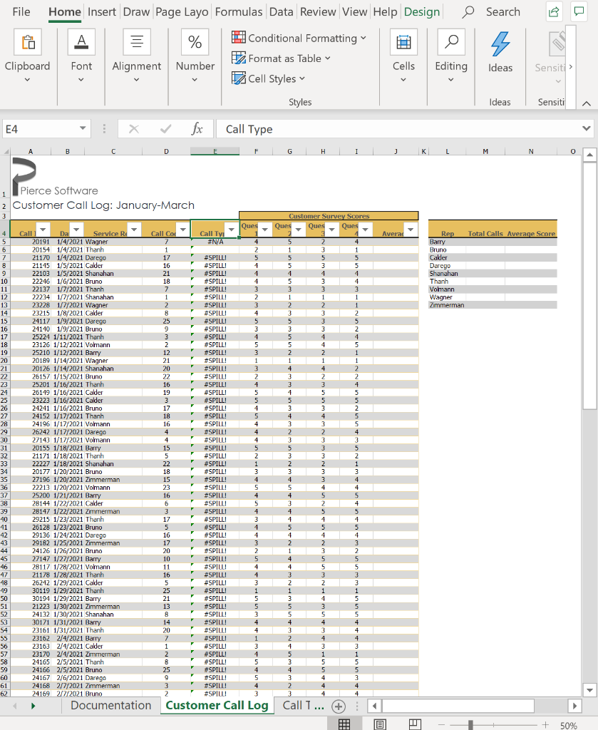Open the Editing group
Viewport: 598px width, 730px height.
click(x=451, y=56)
